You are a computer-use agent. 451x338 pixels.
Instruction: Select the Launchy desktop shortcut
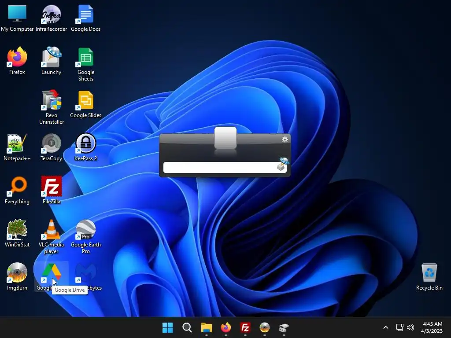(x=51, y=61)
